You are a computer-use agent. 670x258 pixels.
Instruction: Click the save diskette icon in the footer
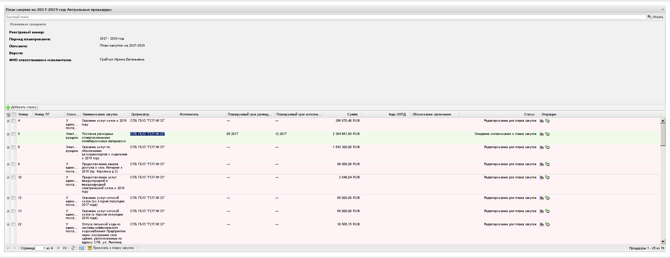pos(81,248)
